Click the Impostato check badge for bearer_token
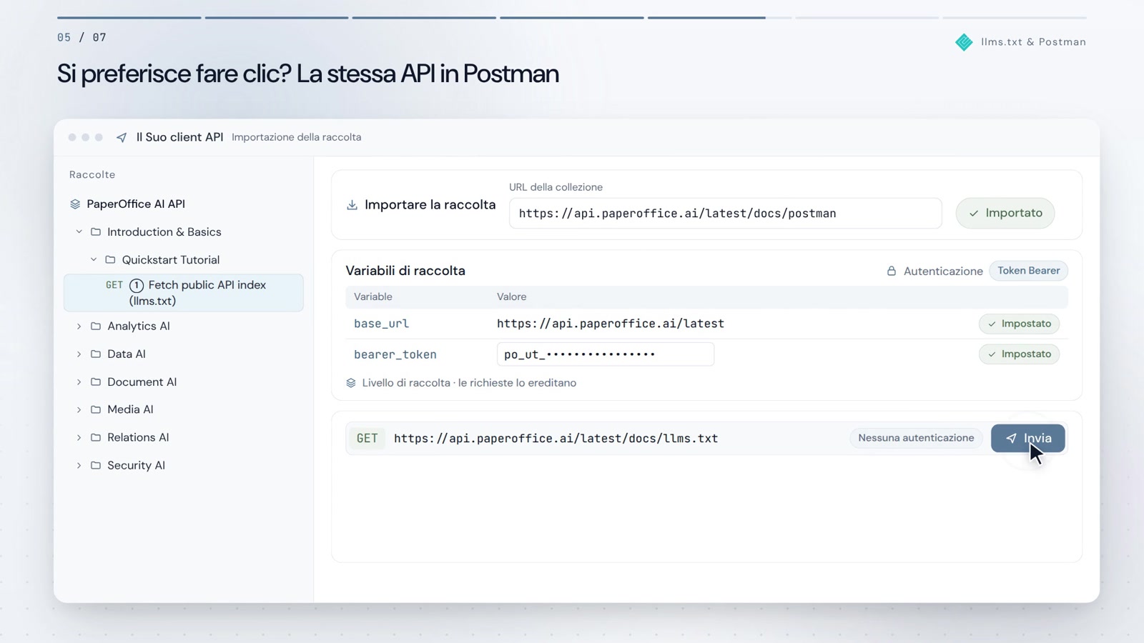The width and height of the screenshot is (1144, 643). [1019, 354]
